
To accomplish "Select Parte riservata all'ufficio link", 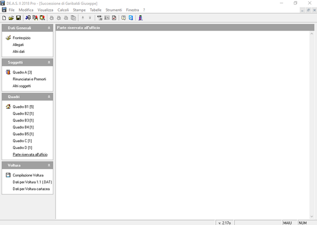I will pyautogui.click(x=30, y=154).
